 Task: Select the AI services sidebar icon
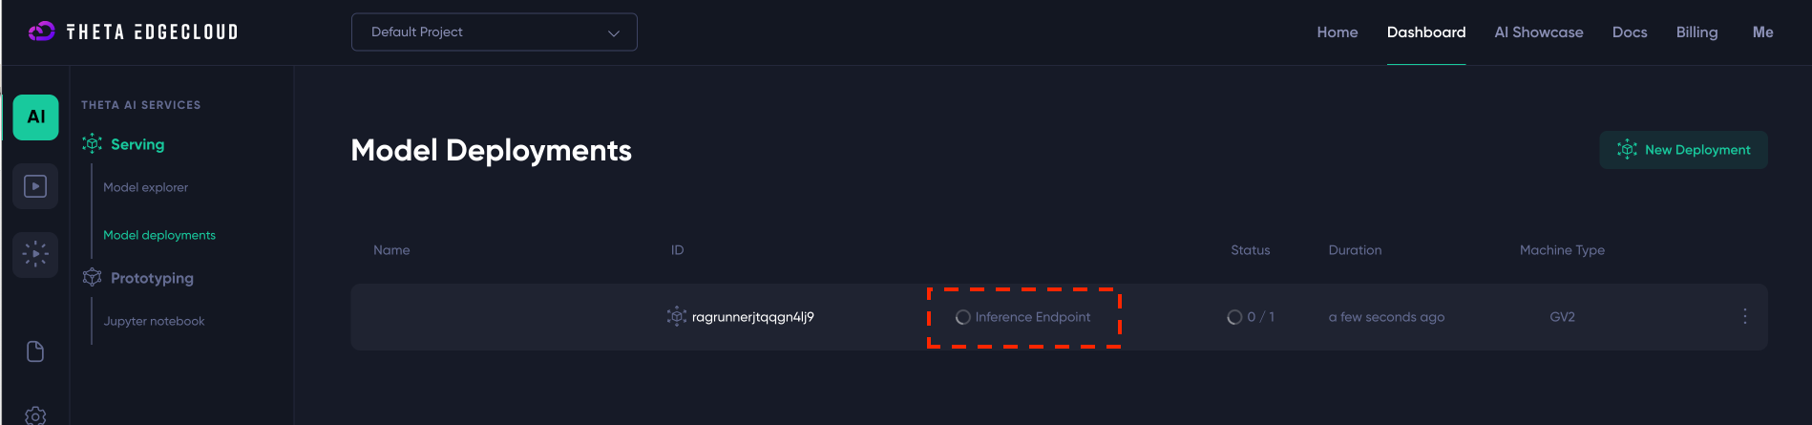point(36,117)
